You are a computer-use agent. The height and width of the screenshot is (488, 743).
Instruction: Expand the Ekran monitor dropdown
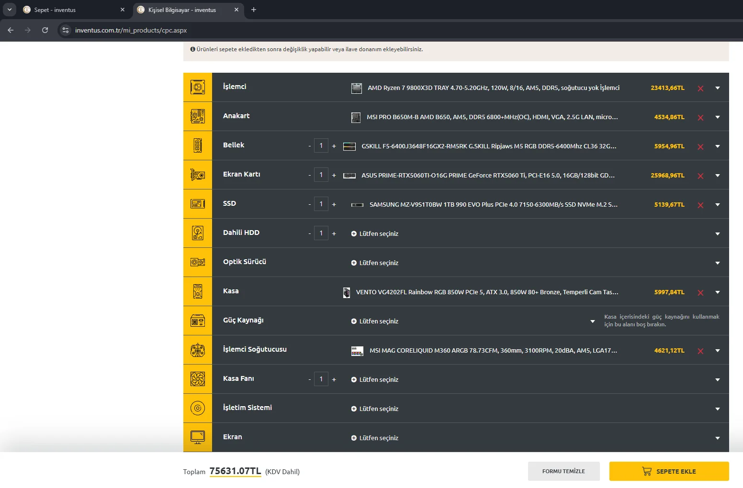718,438
